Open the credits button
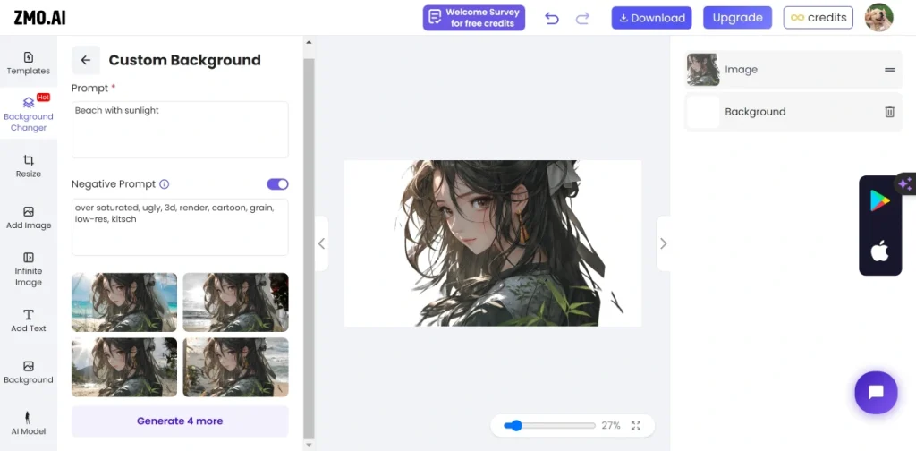Screen dimensions: 916x451 (x=818, y=18)
